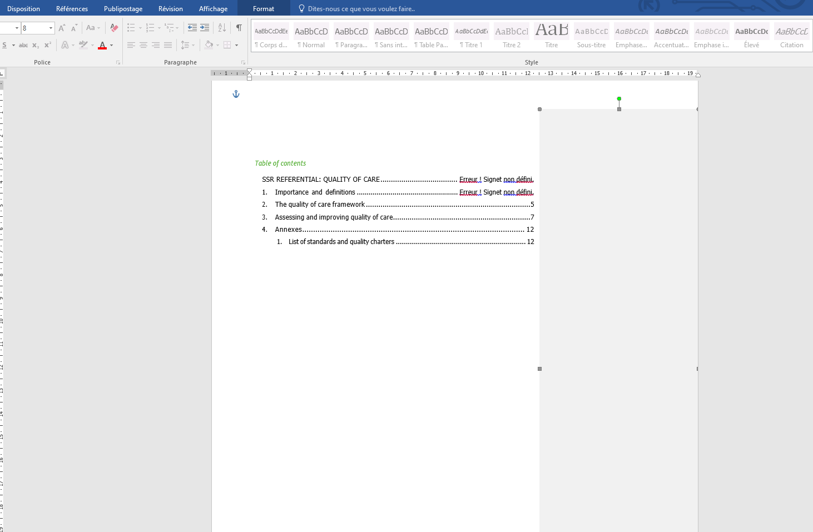Apply superscript formatting
Image resolution: width=813 pixels, height=532 pixels.
click(47, 45)
